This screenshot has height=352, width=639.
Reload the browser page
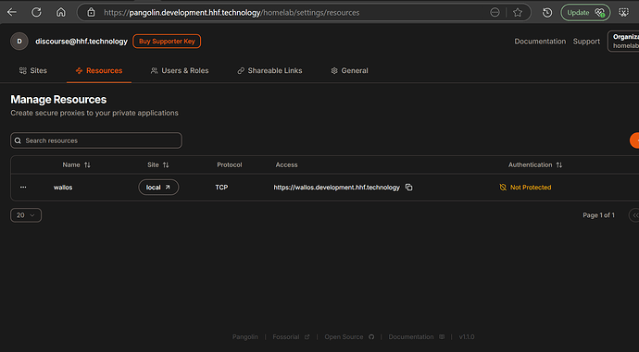click(x=36, y=13)
